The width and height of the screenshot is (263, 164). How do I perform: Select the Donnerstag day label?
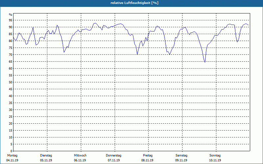tap(113, 155)
